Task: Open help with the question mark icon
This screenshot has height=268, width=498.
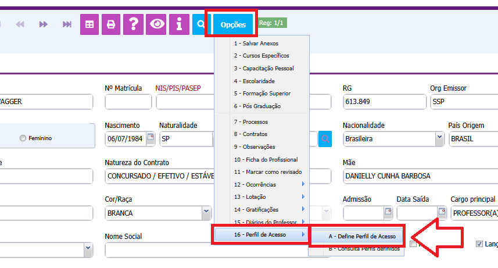Action: pos(134,24)
